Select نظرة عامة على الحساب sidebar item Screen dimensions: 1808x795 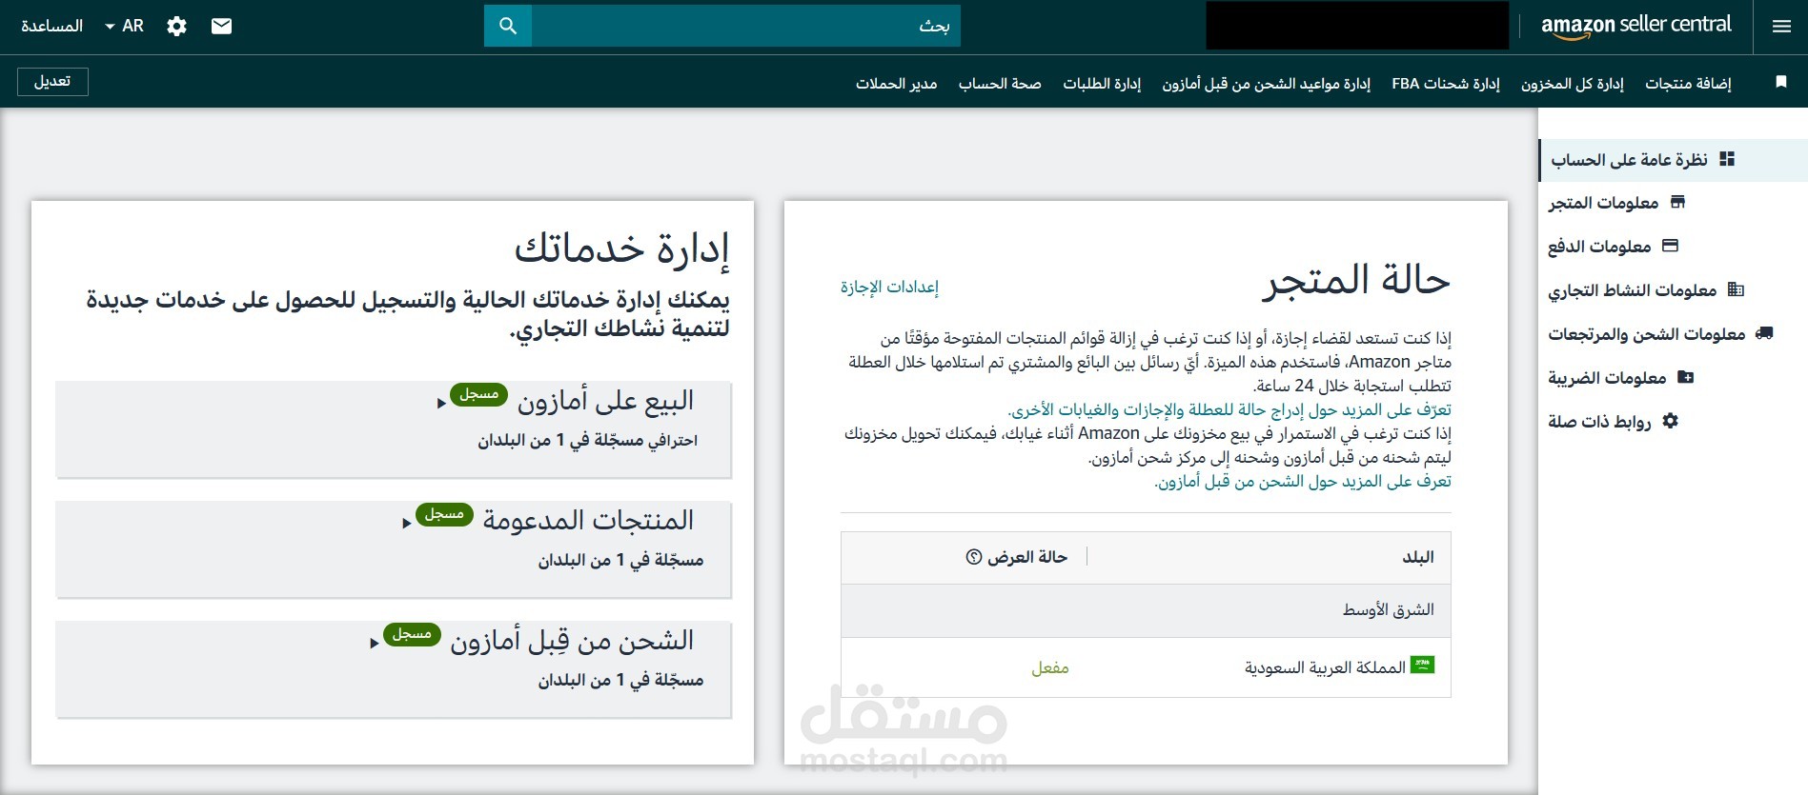click(1673, 160)
